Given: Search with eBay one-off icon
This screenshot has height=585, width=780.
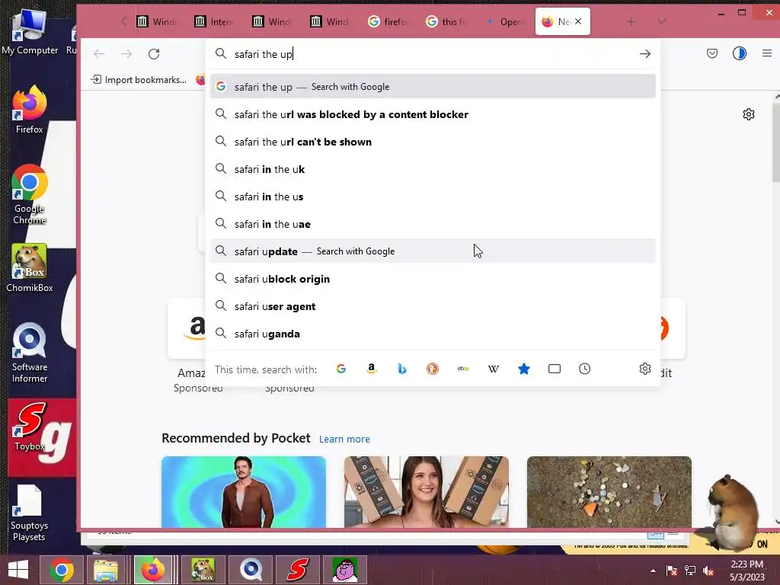Looking at the screenshot, I should (x=463, y=369).
